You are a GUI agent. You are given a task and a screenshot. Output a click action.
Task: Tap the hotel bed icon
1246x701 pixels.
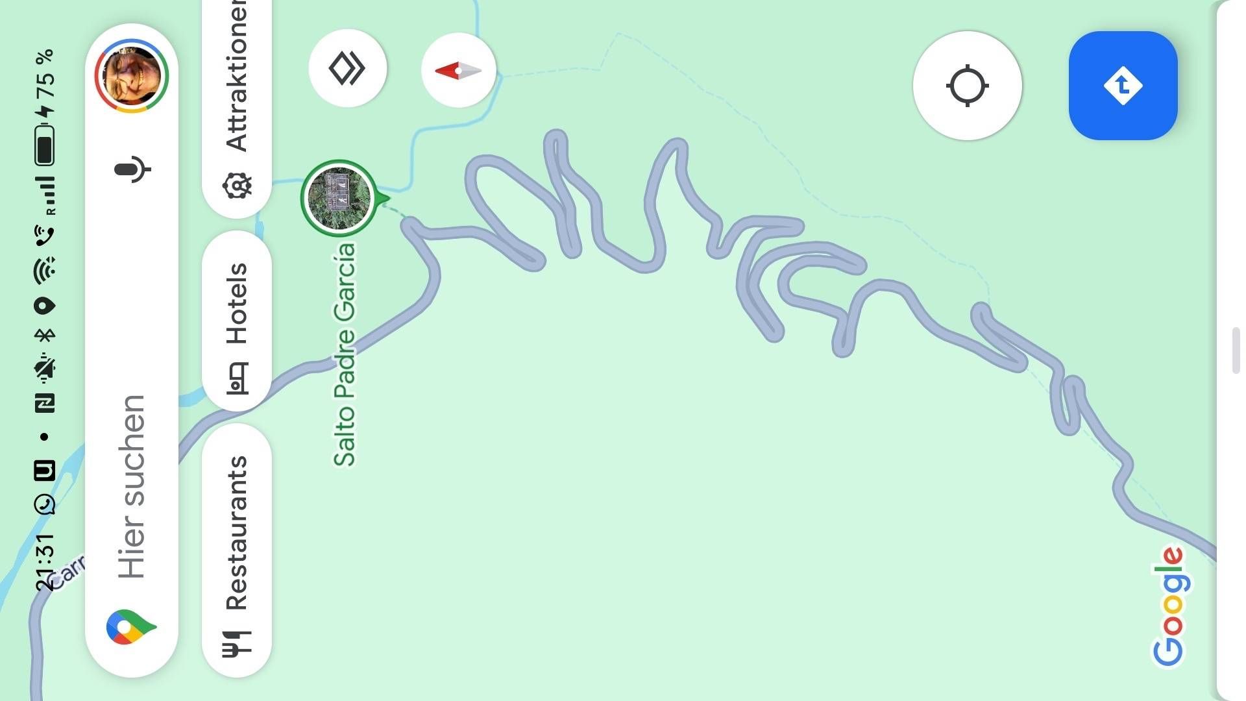coord(237,379)
